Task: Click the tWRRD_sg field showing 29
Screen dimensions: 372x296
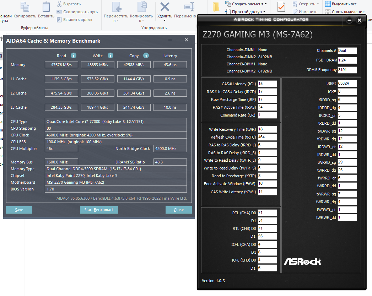Action: tap(347, 162)
